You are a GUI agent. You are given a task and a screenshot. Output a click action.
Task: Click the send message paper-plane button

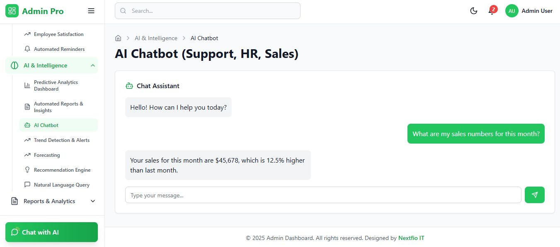[x=534, y=195]
